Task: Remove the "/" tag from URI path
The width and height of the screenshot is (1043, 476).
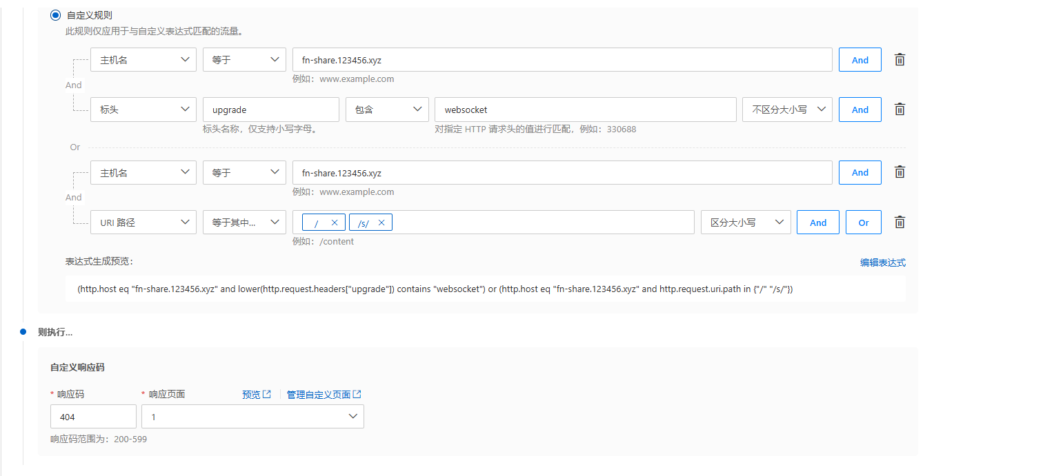Action: [335, 223]
